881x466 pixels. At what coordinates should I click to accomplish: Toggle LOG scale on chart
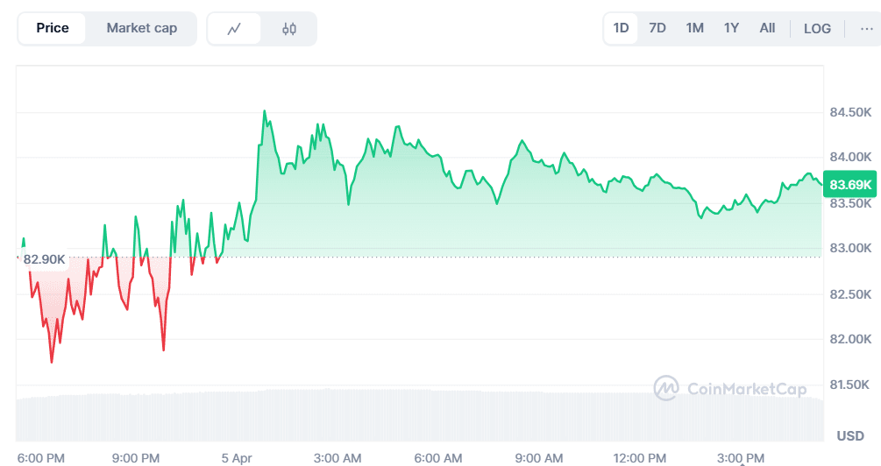[817, 28]
